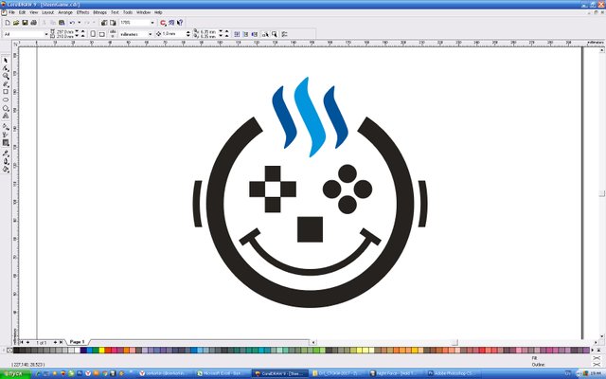
Task: Go to last page navigator button
Action: click(x=61, y=342)
